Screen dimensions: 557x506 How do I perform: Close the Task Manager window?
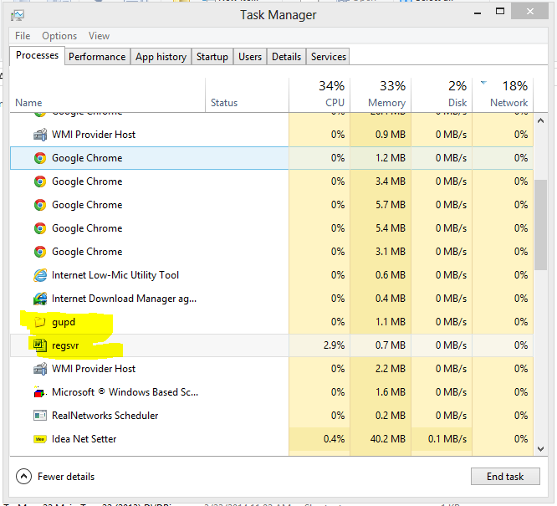pyautogui.click(x=530, y=12)
